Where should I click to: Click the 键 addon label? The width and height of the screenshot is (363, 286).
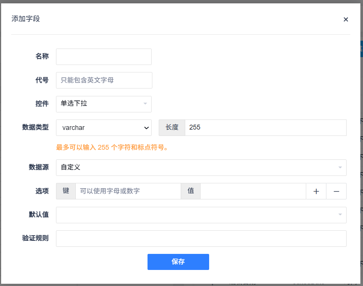(x=66, y=191)
